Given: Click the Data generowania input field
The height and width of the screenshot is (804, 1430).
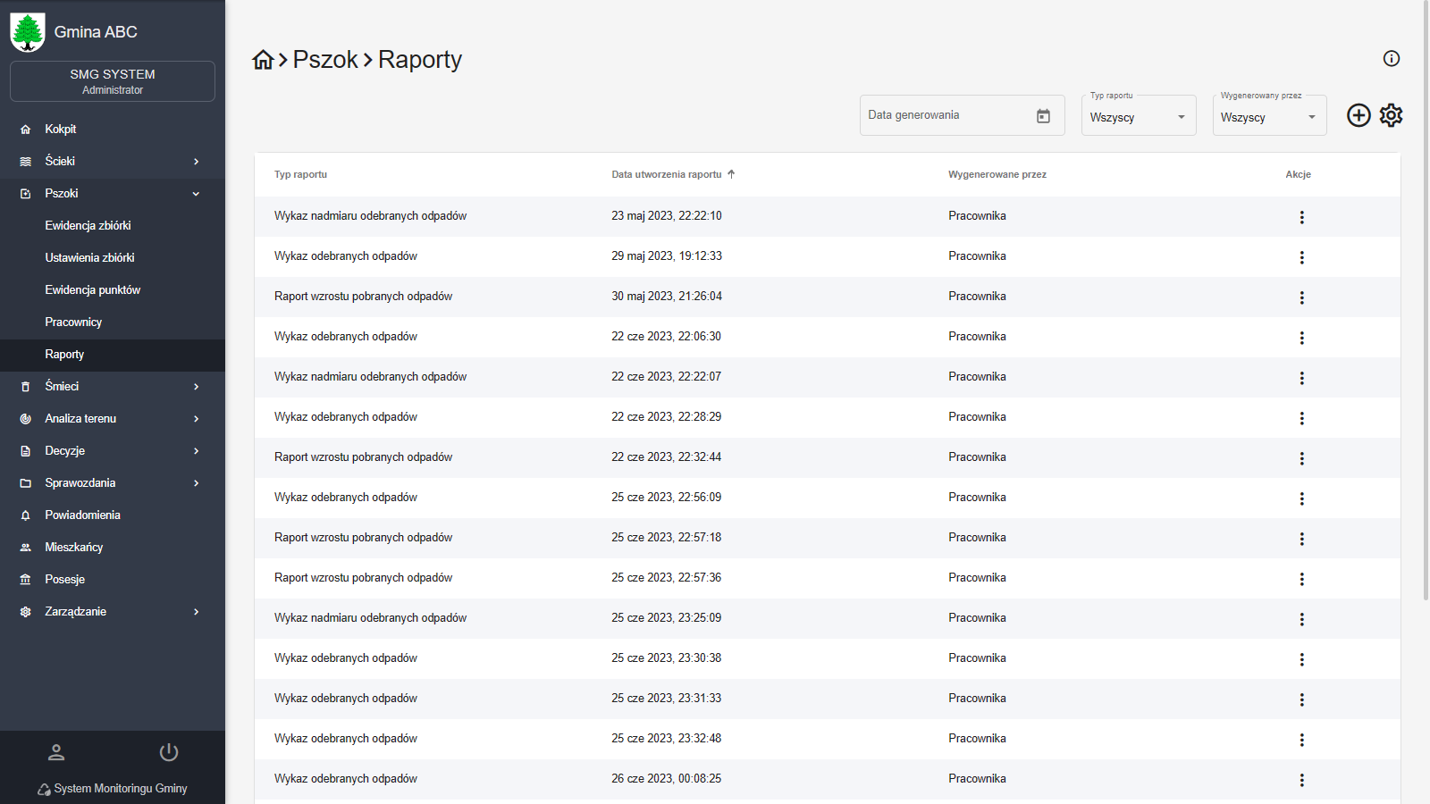Looking at the screenshot, I should point(943,116).
